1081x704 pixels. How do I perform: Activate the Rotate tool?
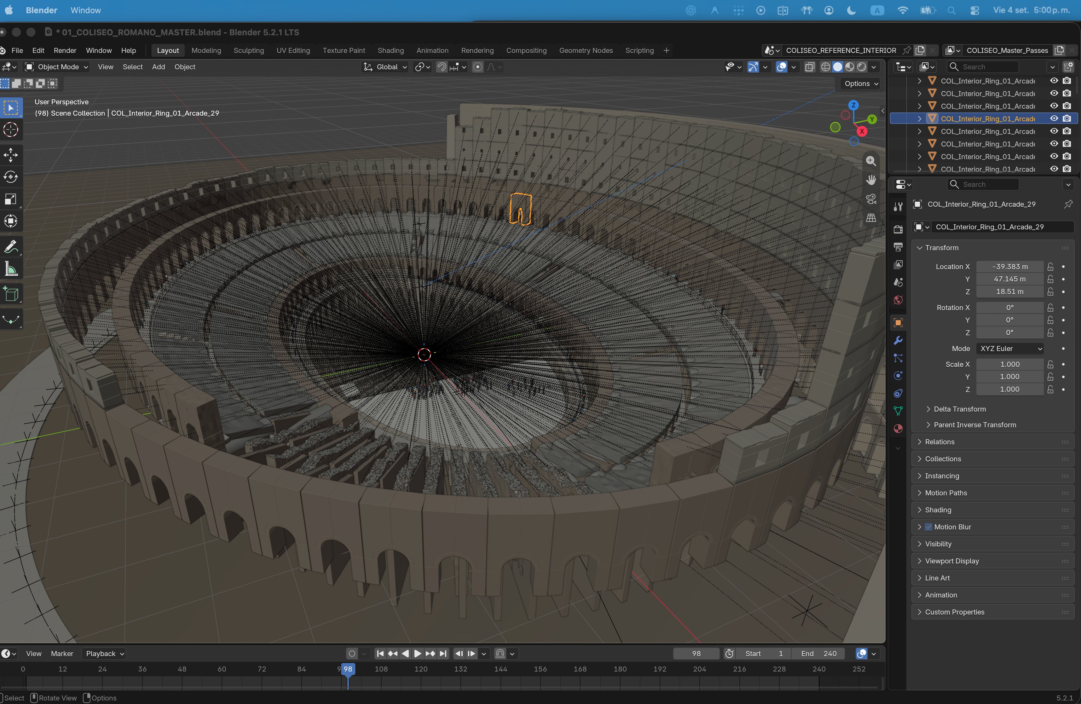tap(11, 177)
